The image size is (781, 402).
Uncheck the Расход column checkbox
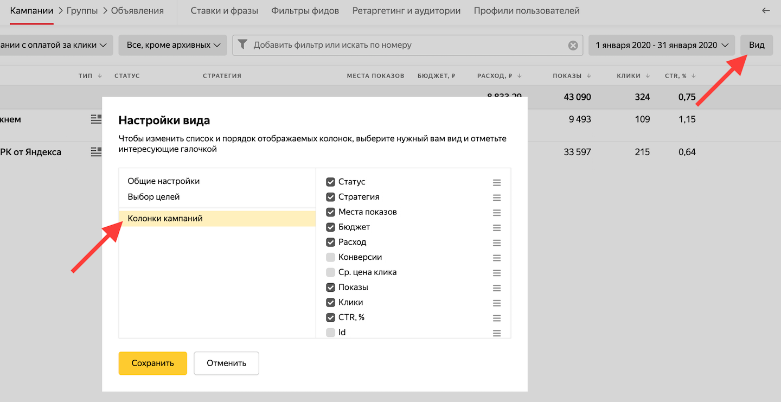pyautogui.click(x=330, y=242)
